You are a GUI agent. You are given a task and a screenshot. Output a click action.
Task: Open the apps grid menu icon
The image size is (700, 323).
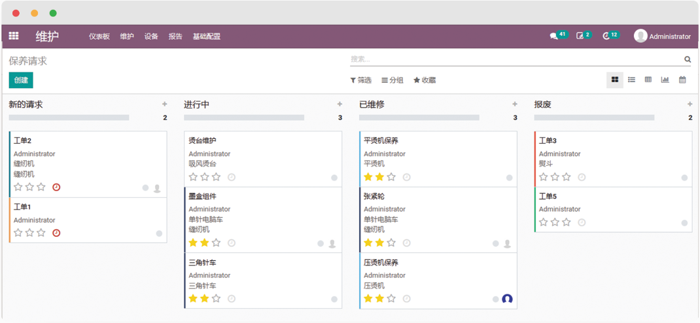[x=14, y=36]
